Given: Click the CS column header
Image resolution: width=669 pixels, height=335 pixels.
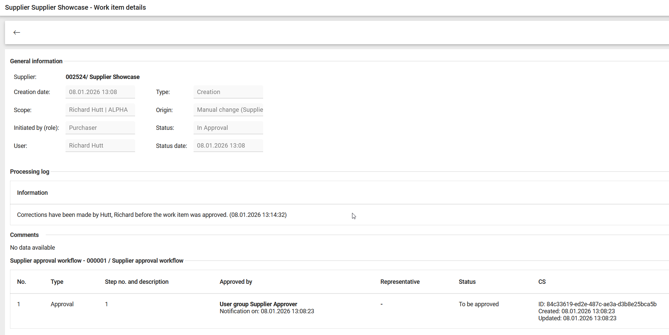Looking at the screenshot, I should (x=542, y=282).
